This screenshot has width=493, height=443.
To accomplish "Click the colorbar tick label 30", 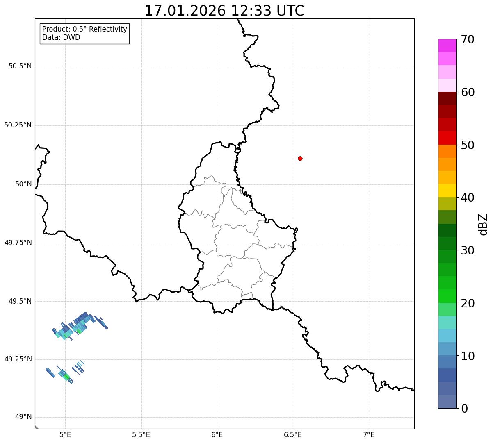I will coord(468,250).
